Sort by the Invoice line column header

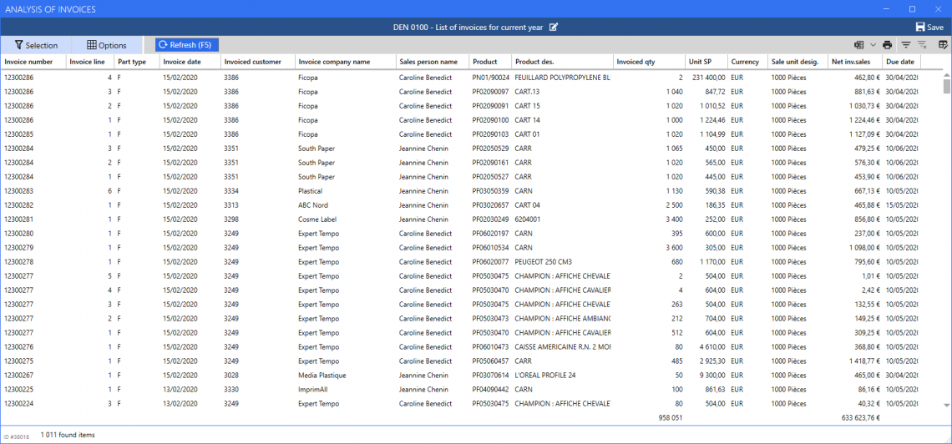pos(90,62)
